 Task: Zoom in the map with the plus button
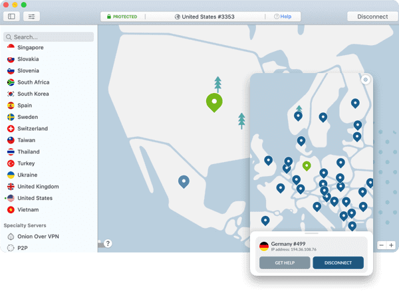point(391,245)
